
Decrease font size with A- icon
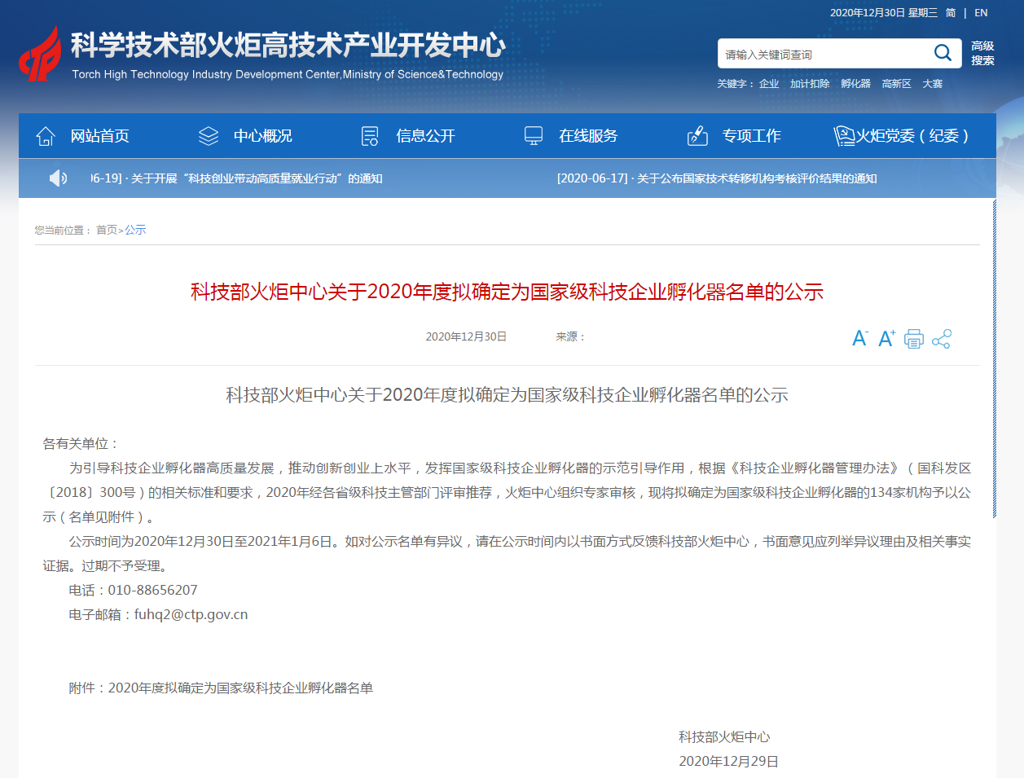click(x=859, y=339)
